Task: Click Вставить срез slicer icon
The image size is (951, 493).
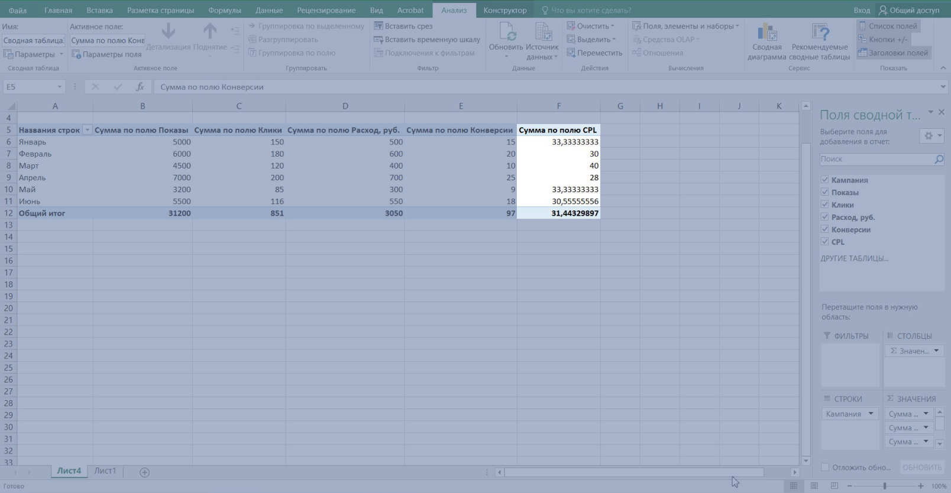Action: [x=379, y=26]
